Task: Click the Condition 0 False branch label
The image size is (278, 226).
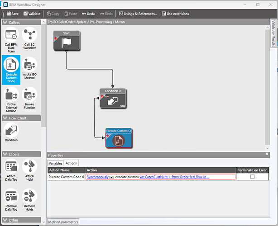Action: (123, 106)
